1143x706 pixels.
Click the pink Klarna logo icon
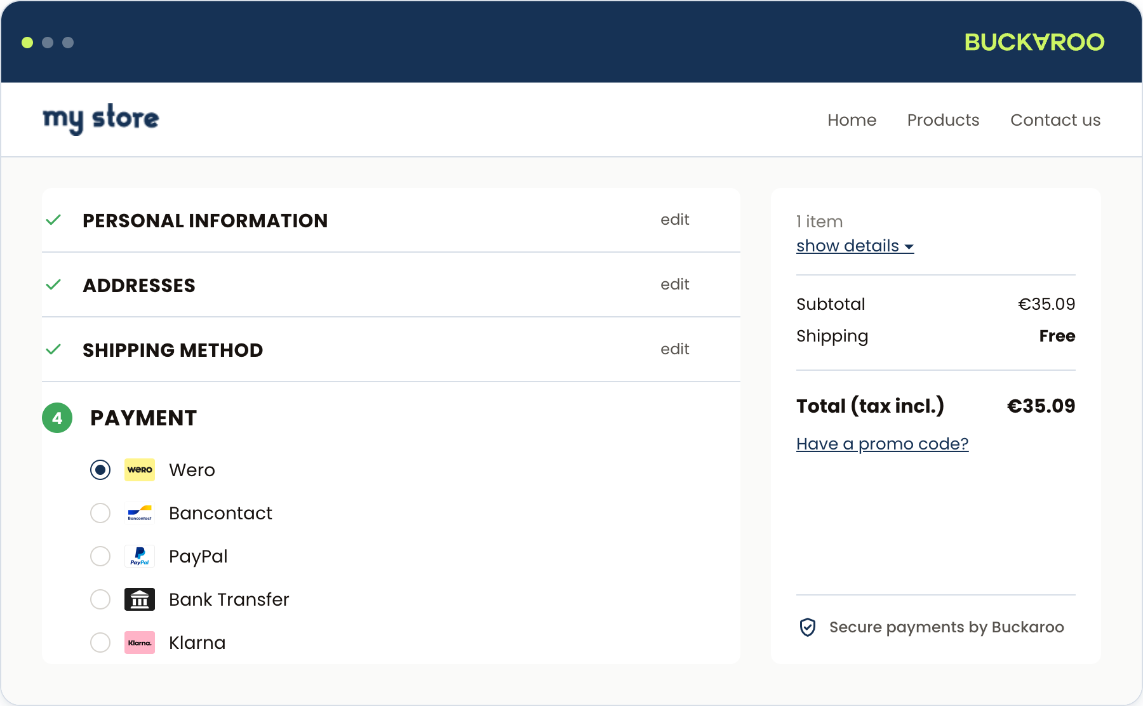tap(140, 643)
